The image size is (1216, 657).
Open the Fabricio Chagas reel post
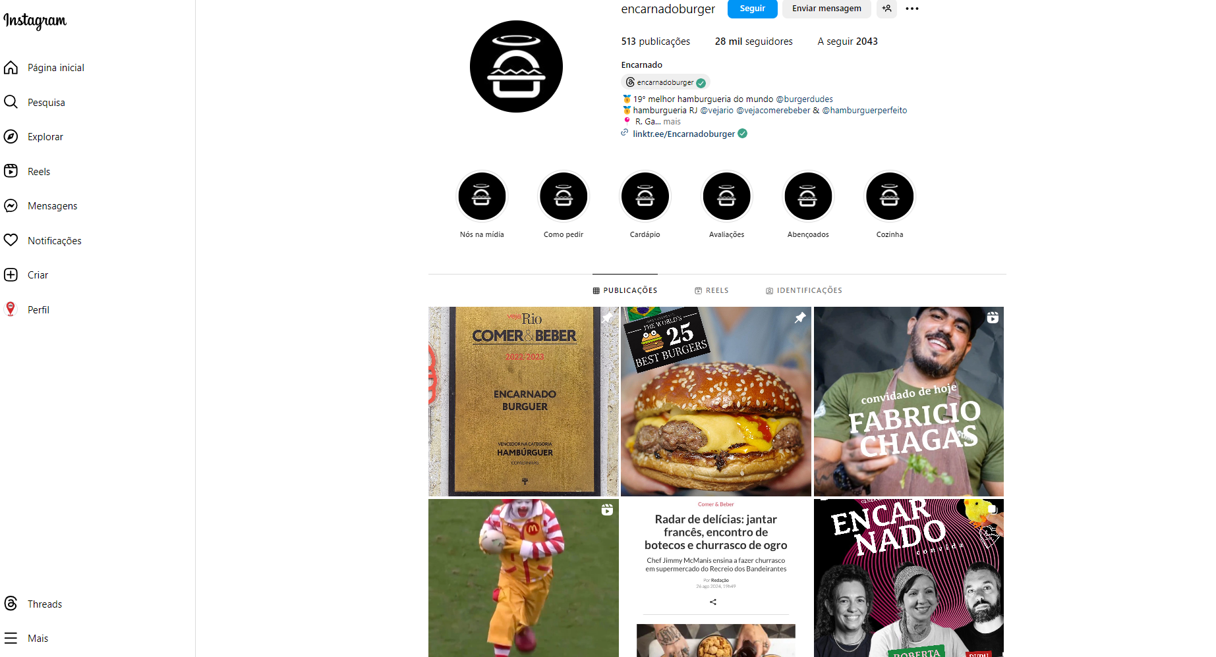[908, 402]
